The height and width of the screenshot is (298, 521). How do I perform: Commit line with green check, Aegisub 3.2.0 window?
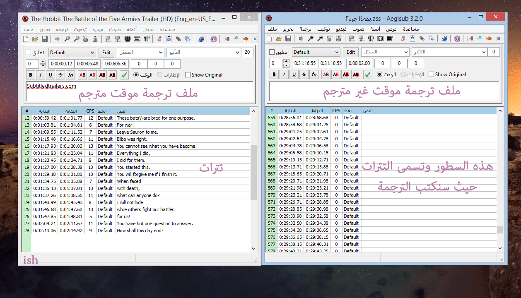pyautogui.click(x=367, y=74)
